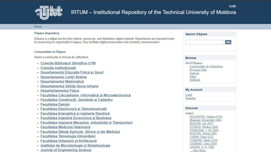This screenshot has width=271, height=152.
Task: Filter by author CIOBANU, Radu (219)
Action: [x=204, y=140]
